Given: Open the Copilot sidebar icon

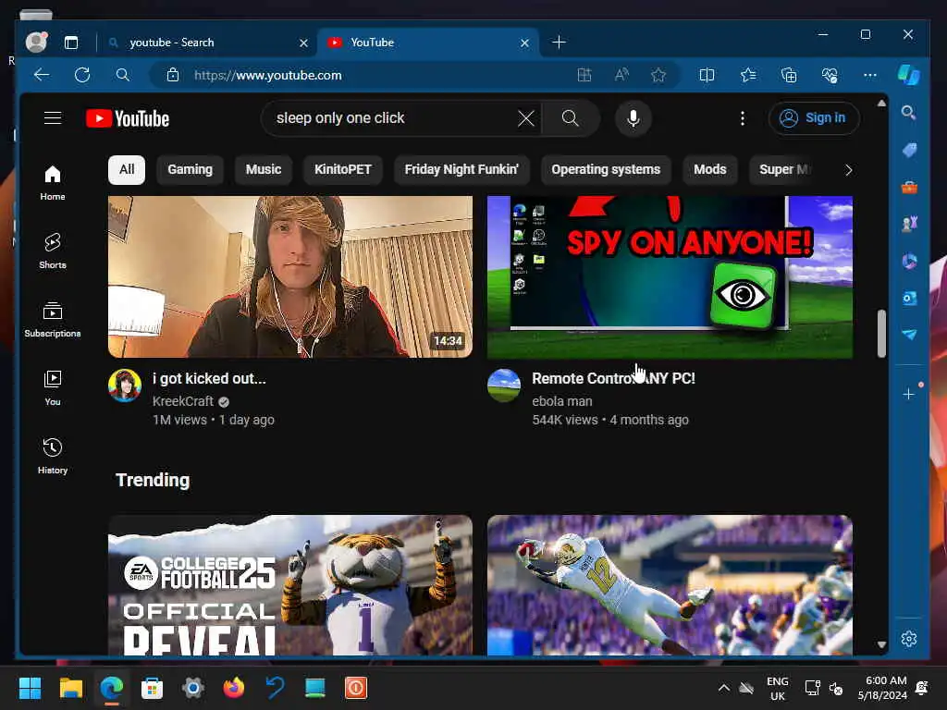Looking at the screenshot, I should click(x=908, y=75).
